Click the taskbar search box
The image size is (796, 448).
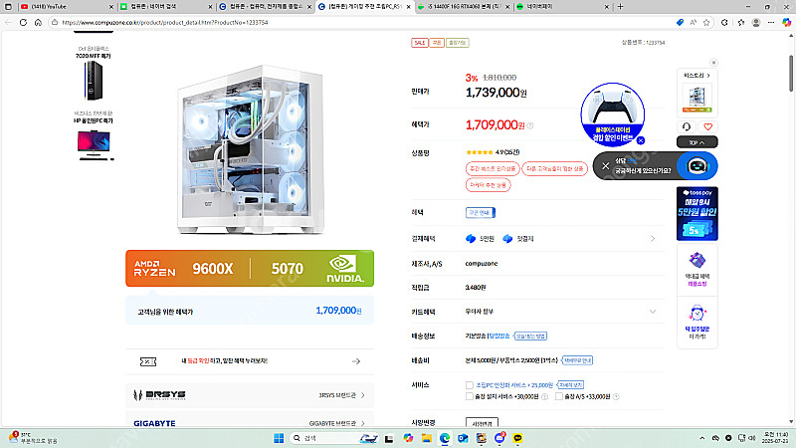tap(333, 438)
